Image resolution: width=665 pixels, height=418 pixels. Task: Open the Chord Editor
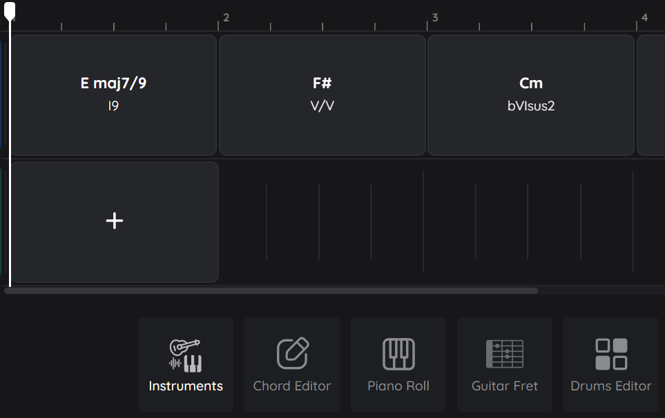pos(292,364)
